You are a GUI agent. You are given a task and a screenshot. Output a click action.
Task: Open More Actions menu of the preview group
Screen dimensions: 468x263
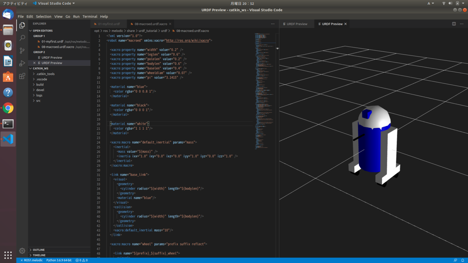click(462, 24)
